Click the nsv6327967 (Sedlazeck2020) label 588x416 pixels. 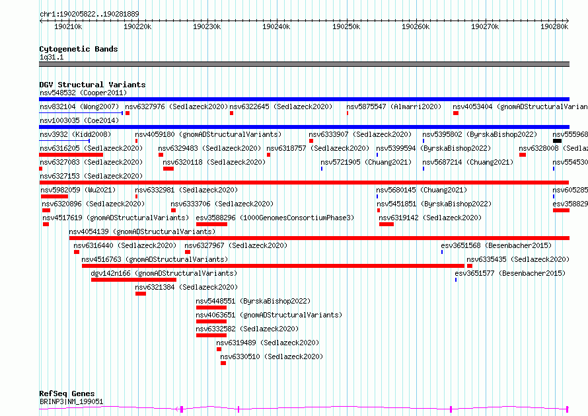click(x=236, y=245)
